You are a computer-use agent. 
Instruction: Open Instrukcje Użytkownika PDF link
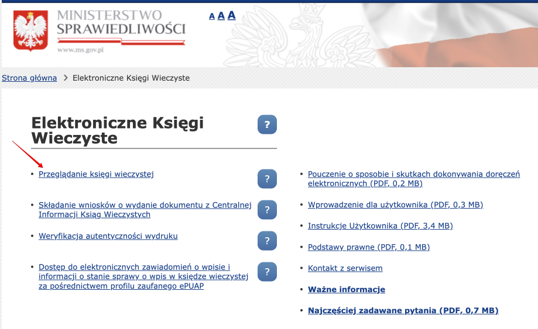point(380,226)
